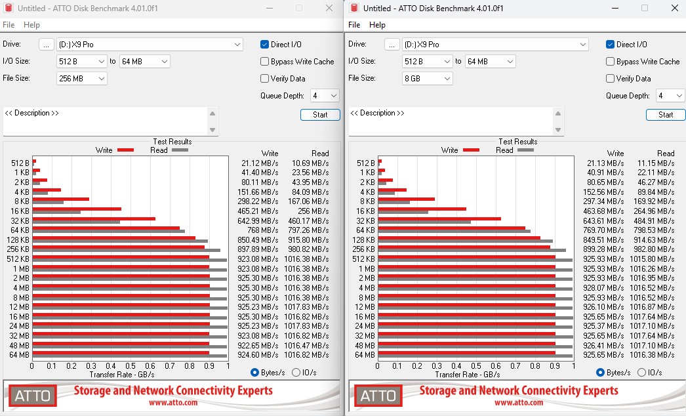Open Help menu in right window
686x416 pixels.
(x=377, y=24)
